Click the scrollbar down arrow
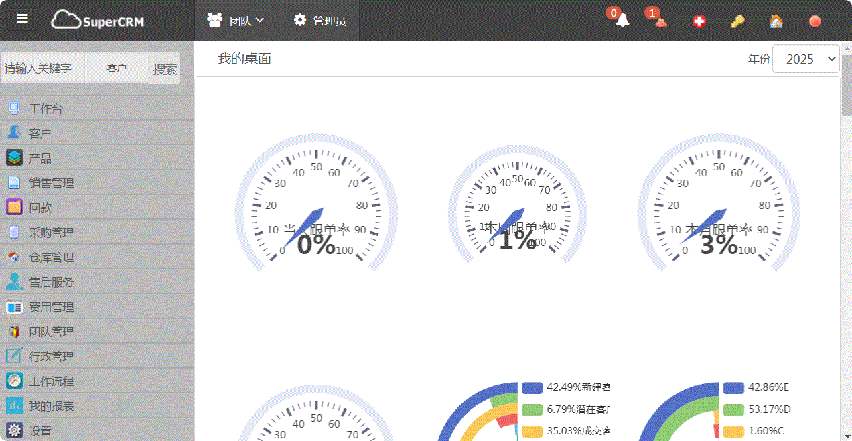The width and height of the screenshot is (852, 441). pyautogui.click(x=847, y=436)
